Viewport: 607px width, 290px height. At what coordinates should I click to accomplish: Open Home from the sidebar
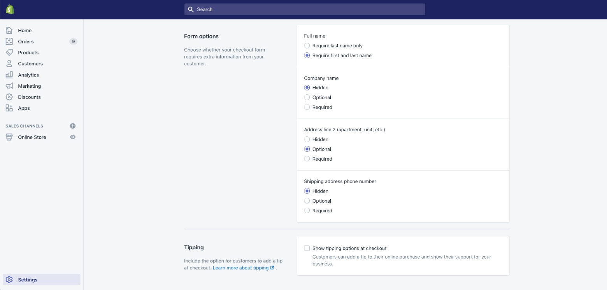click(x=25, y=30)
